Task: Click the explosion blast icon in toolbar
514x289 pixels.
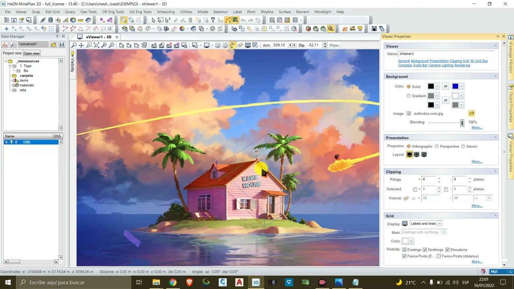Action: pos(345,28)
